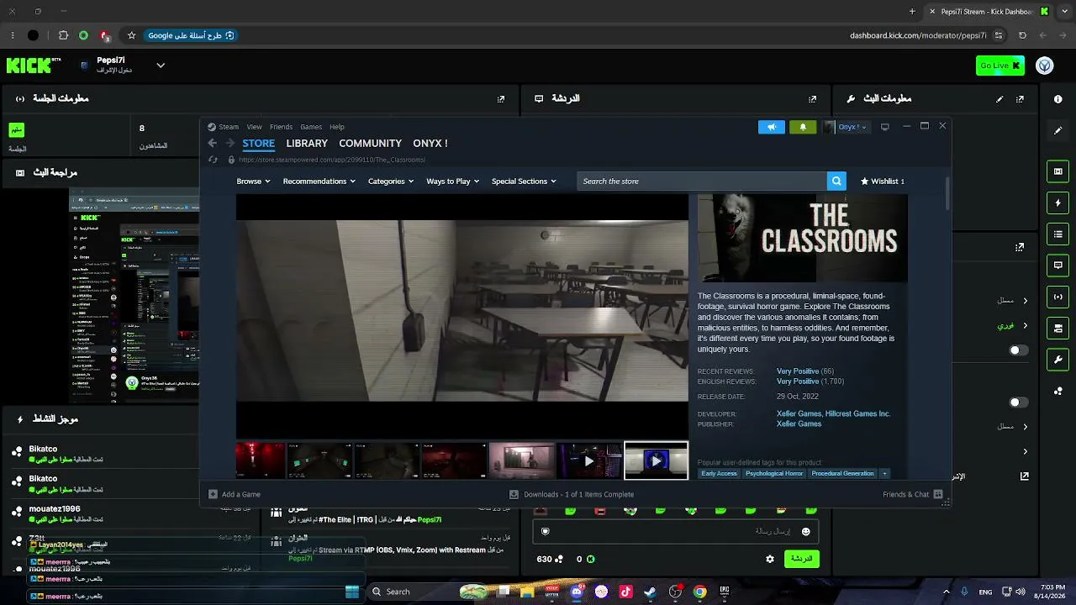
Task: Pop out the Kick session info panel
Action: 501,99
